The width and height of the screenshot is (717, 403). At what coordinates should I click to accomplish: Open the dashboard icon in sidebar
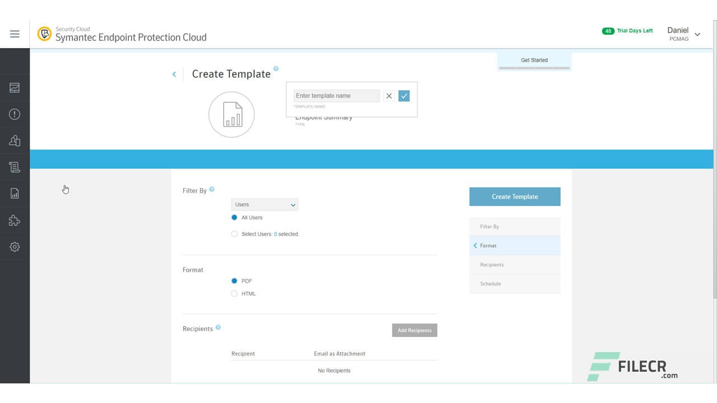click(x=15, y=88)
